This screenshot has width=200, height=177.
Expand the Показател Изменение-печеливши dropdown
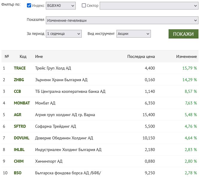pyautogui.click(x=122, y=20)
